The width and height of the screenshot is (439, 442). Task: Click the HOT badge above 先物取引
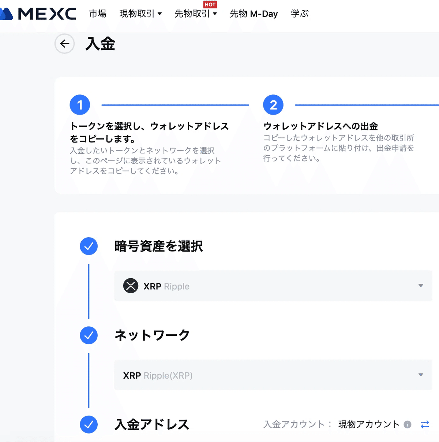(210, 5)
